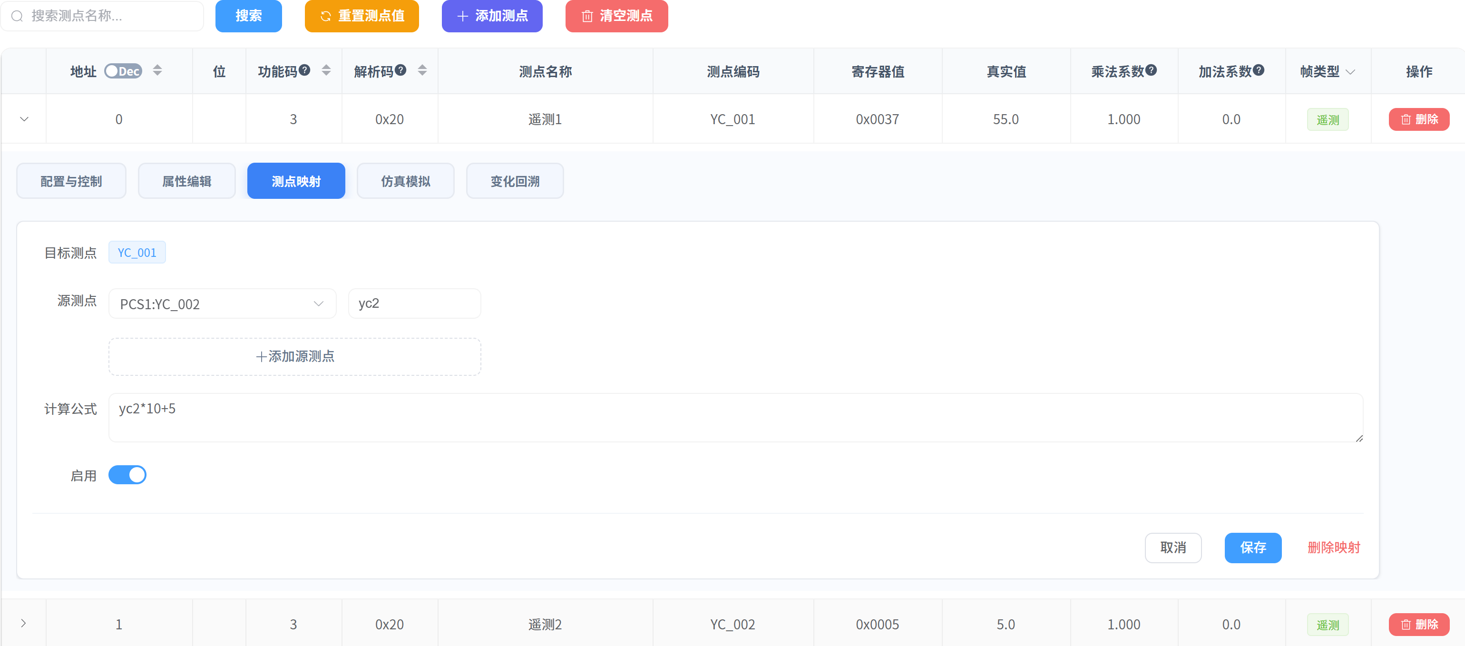
Task: Sort by address column arrows
Action: coord(157,70)
